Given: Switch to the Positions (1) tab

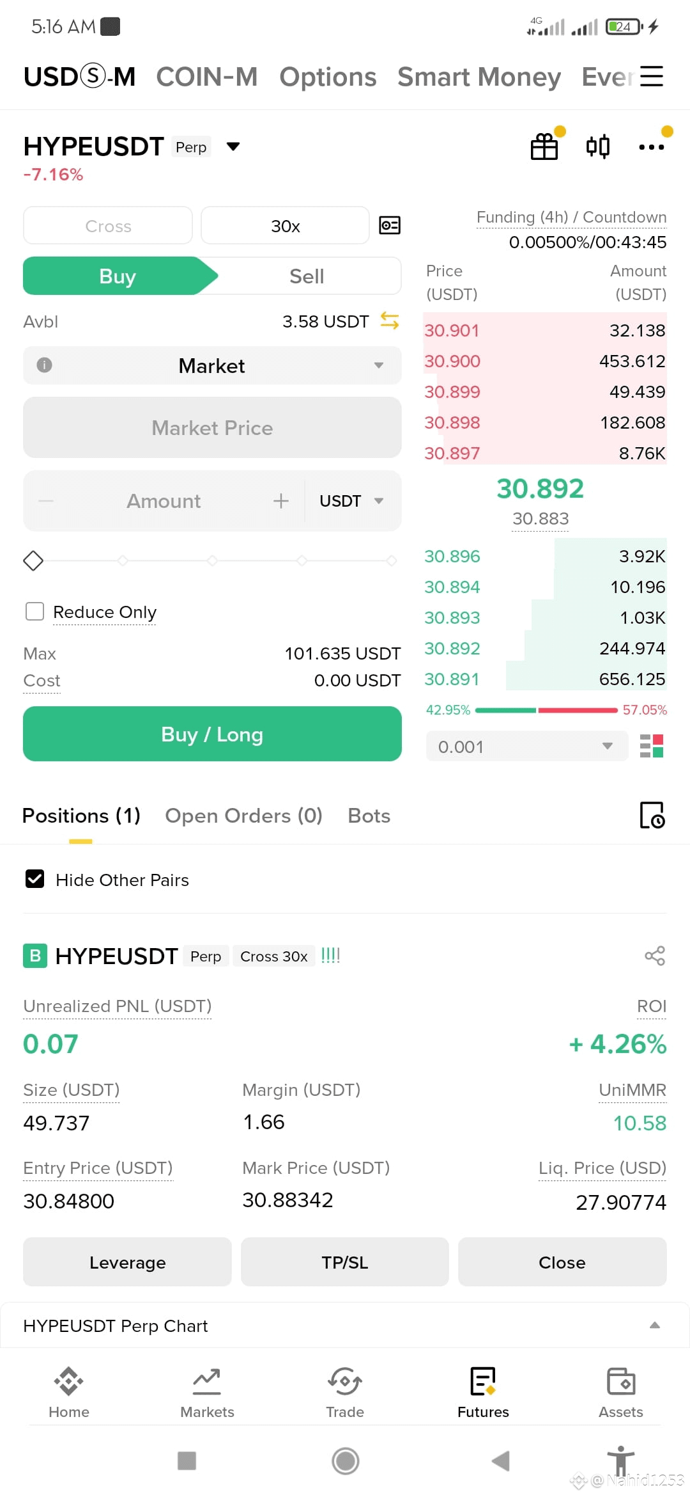Looking at the screenshot, I should pyautogui.click(x=81, y=816).
